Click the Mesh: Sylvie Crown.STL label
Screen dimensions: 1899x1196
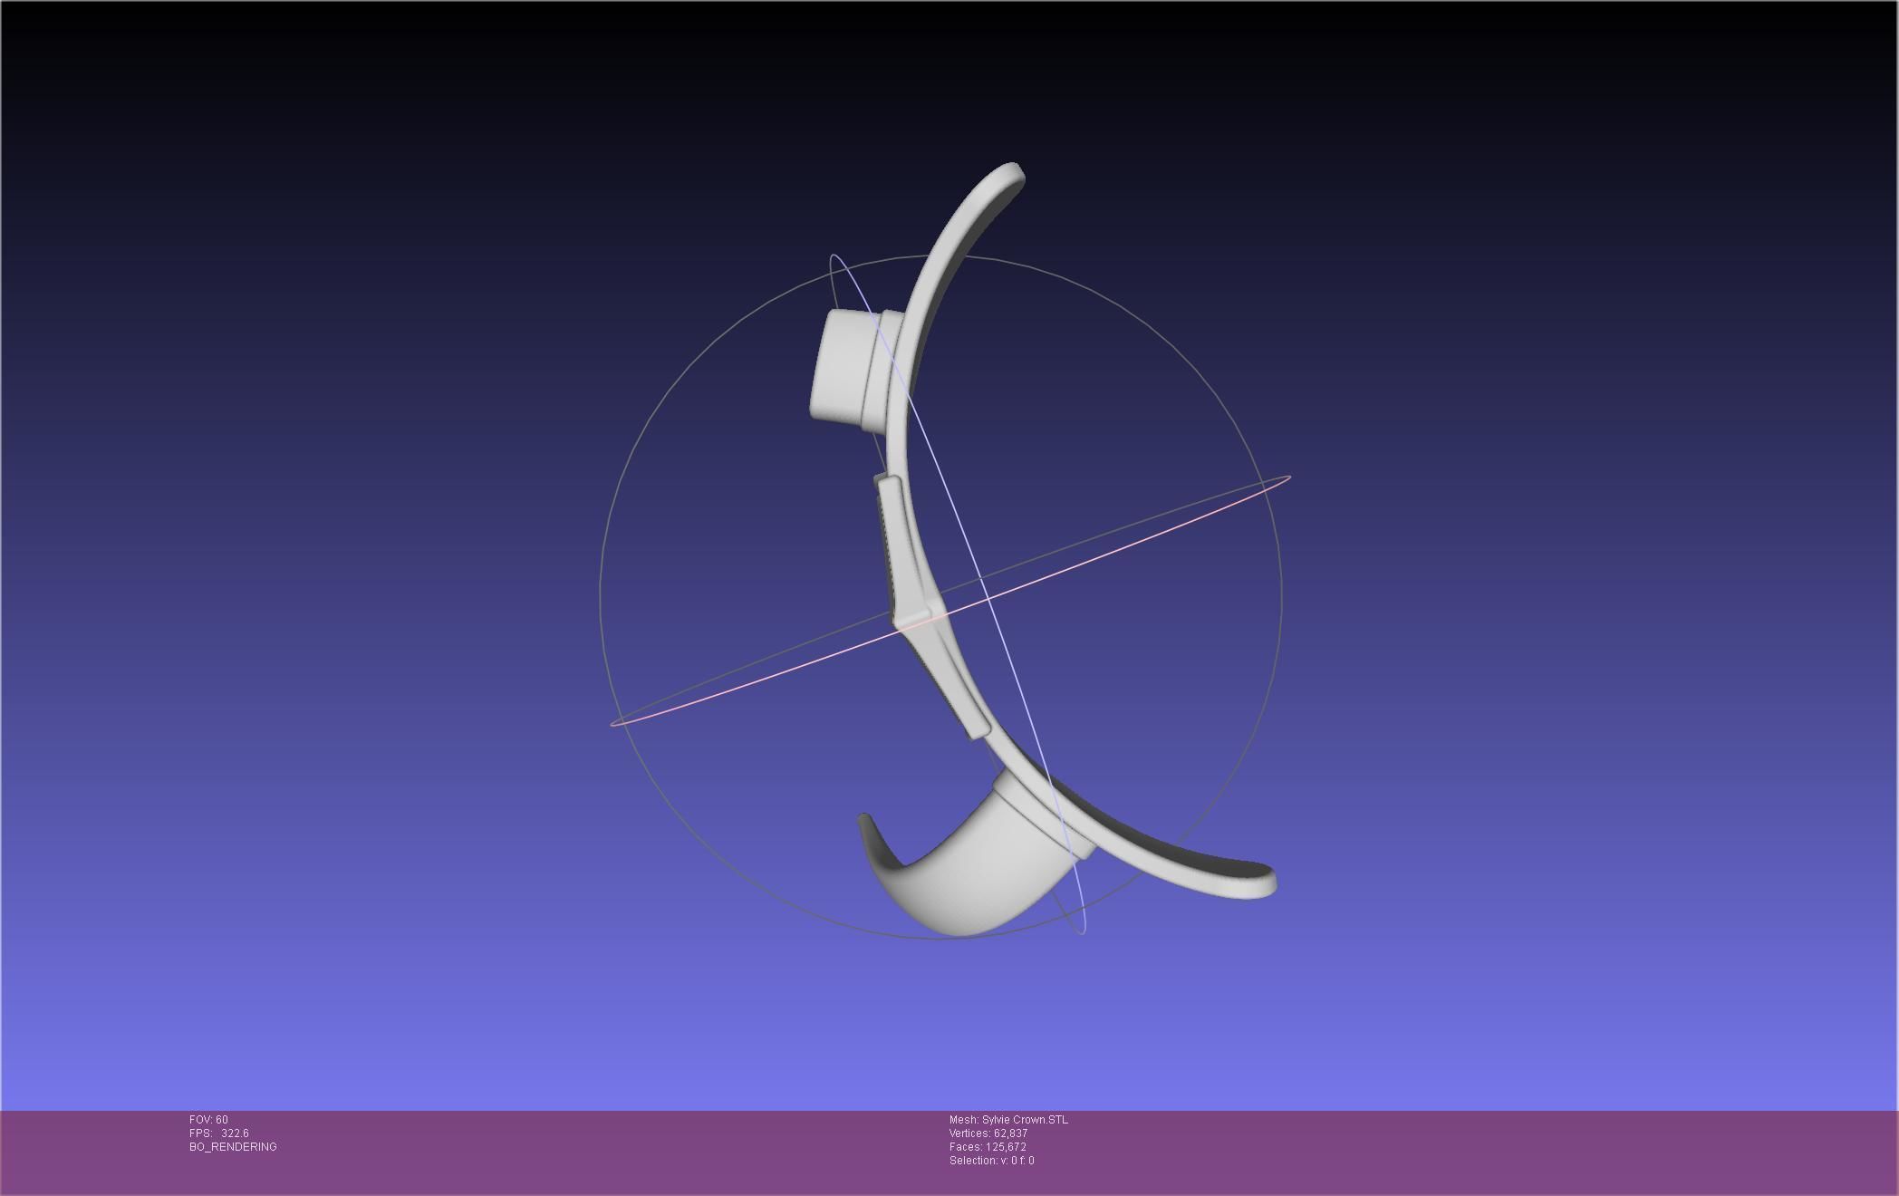pos(1008,1120)
